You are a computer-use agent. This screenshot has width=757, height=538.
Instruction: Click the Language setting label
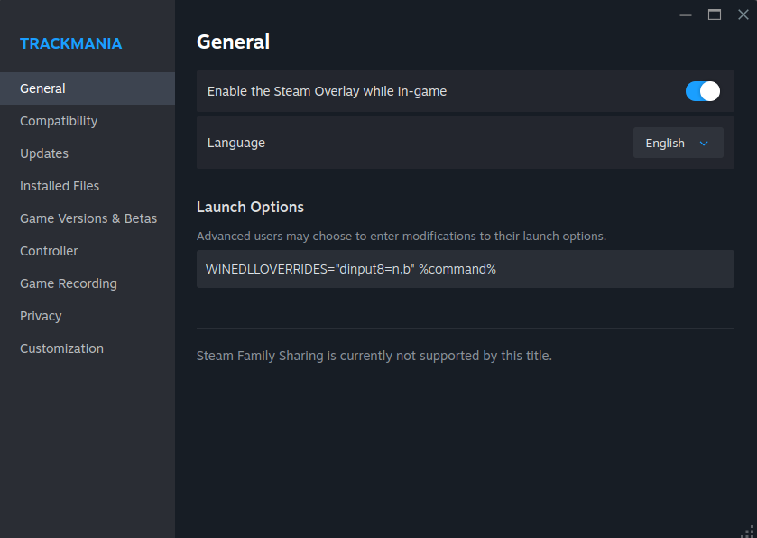236,143
